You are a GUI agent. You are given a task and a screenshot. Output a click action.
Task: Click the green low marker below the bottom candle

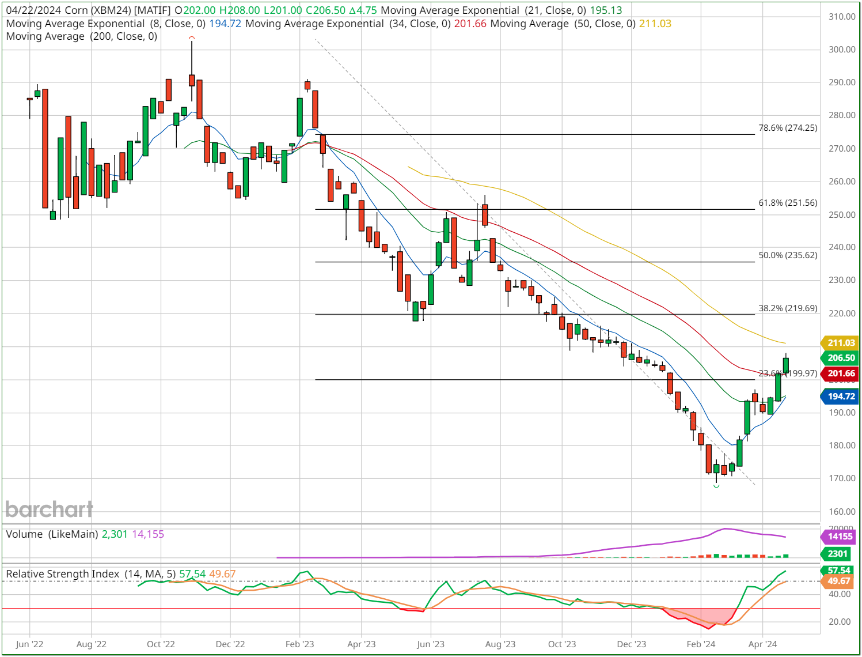[x=716, y=486]
